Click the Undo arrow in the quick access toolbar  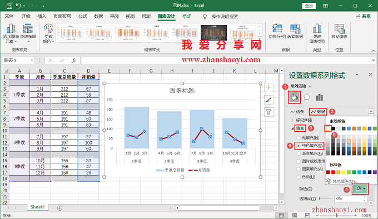[18, 6]
